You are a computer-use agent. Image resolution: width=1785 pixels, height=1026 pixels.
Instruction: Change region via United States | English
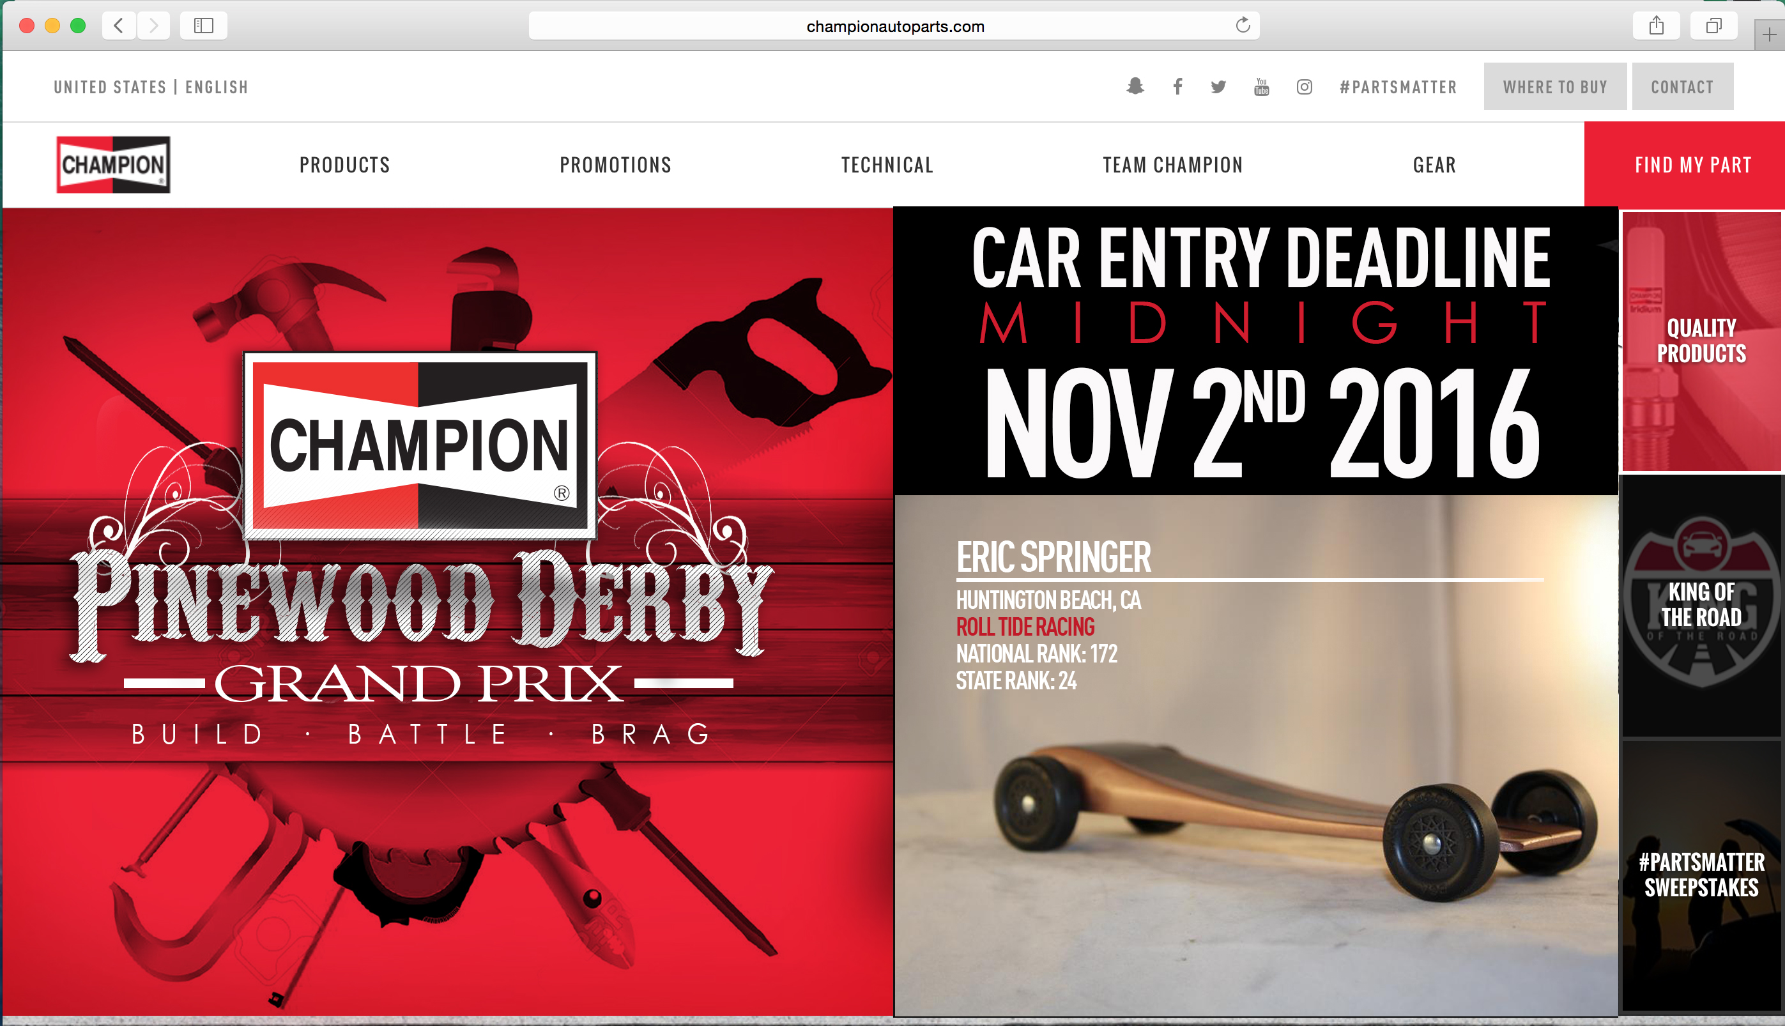151,88
